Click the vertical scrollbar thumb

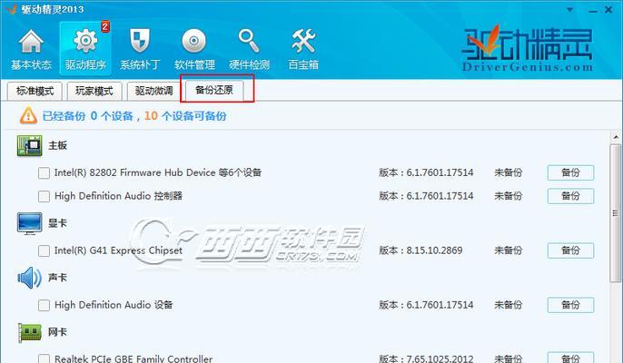click(616, 213)
